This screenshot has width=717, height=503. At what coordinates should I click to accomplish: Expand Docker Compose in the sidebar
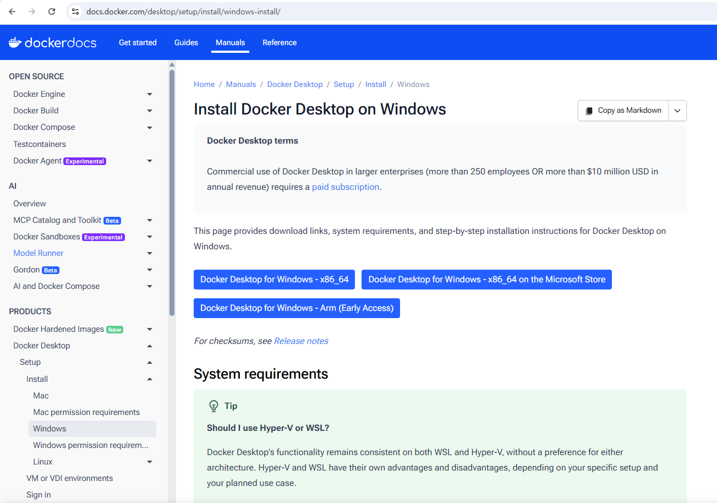(150, 127)
